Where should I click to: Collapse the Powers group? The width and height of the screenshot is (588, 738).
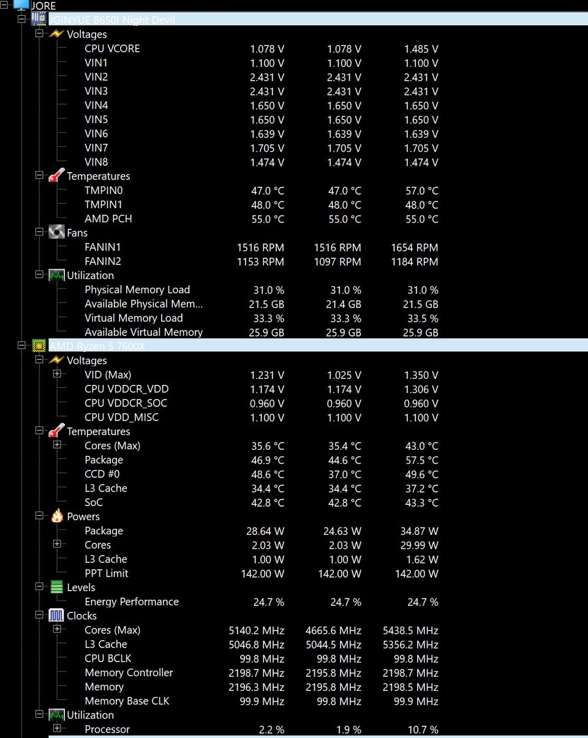point(40,515)
